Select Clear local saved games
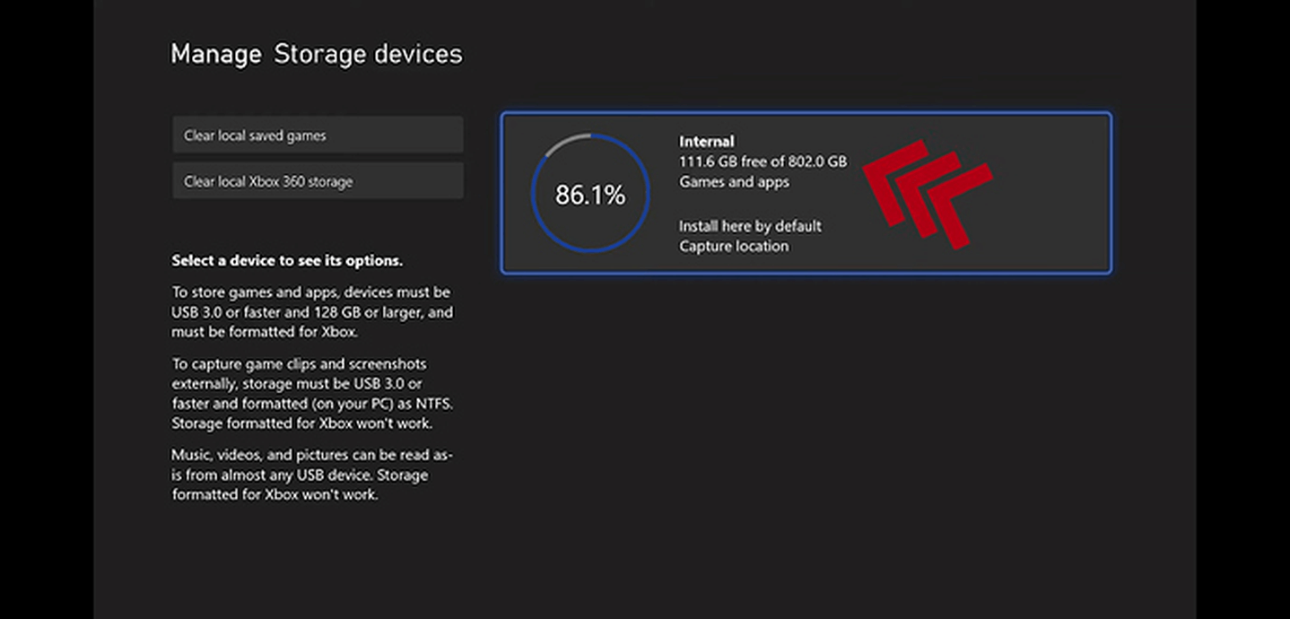Viewport: 1290px width, 619px height. point(318,135)
